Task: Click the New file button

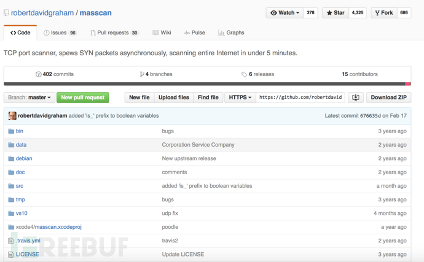Action: tap(139, 98)
